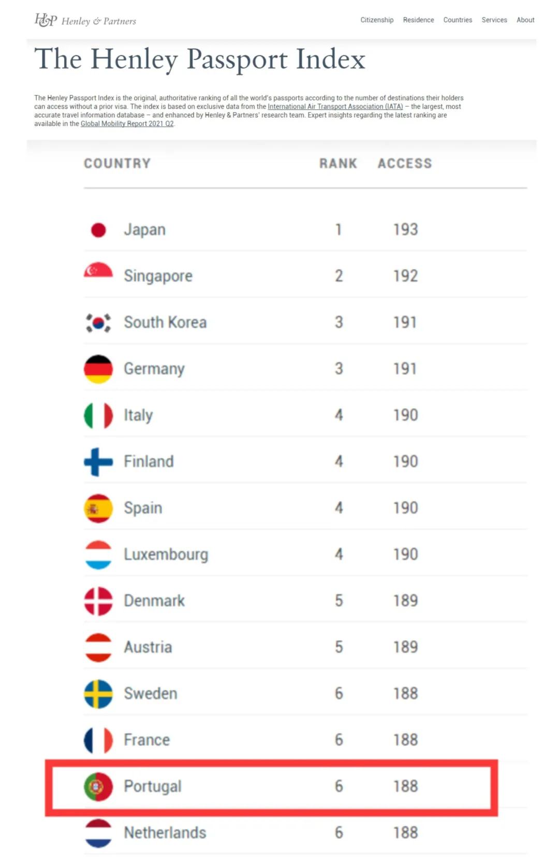Go to the Countries menu item

click(x=458, y=20)
